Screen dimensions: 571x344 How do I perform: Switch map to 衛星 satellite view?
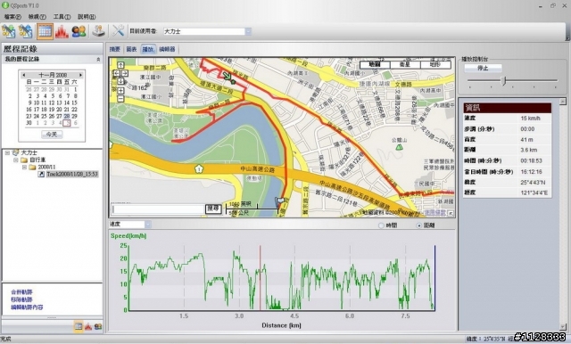pyautogui.click(x=405, y=65)
